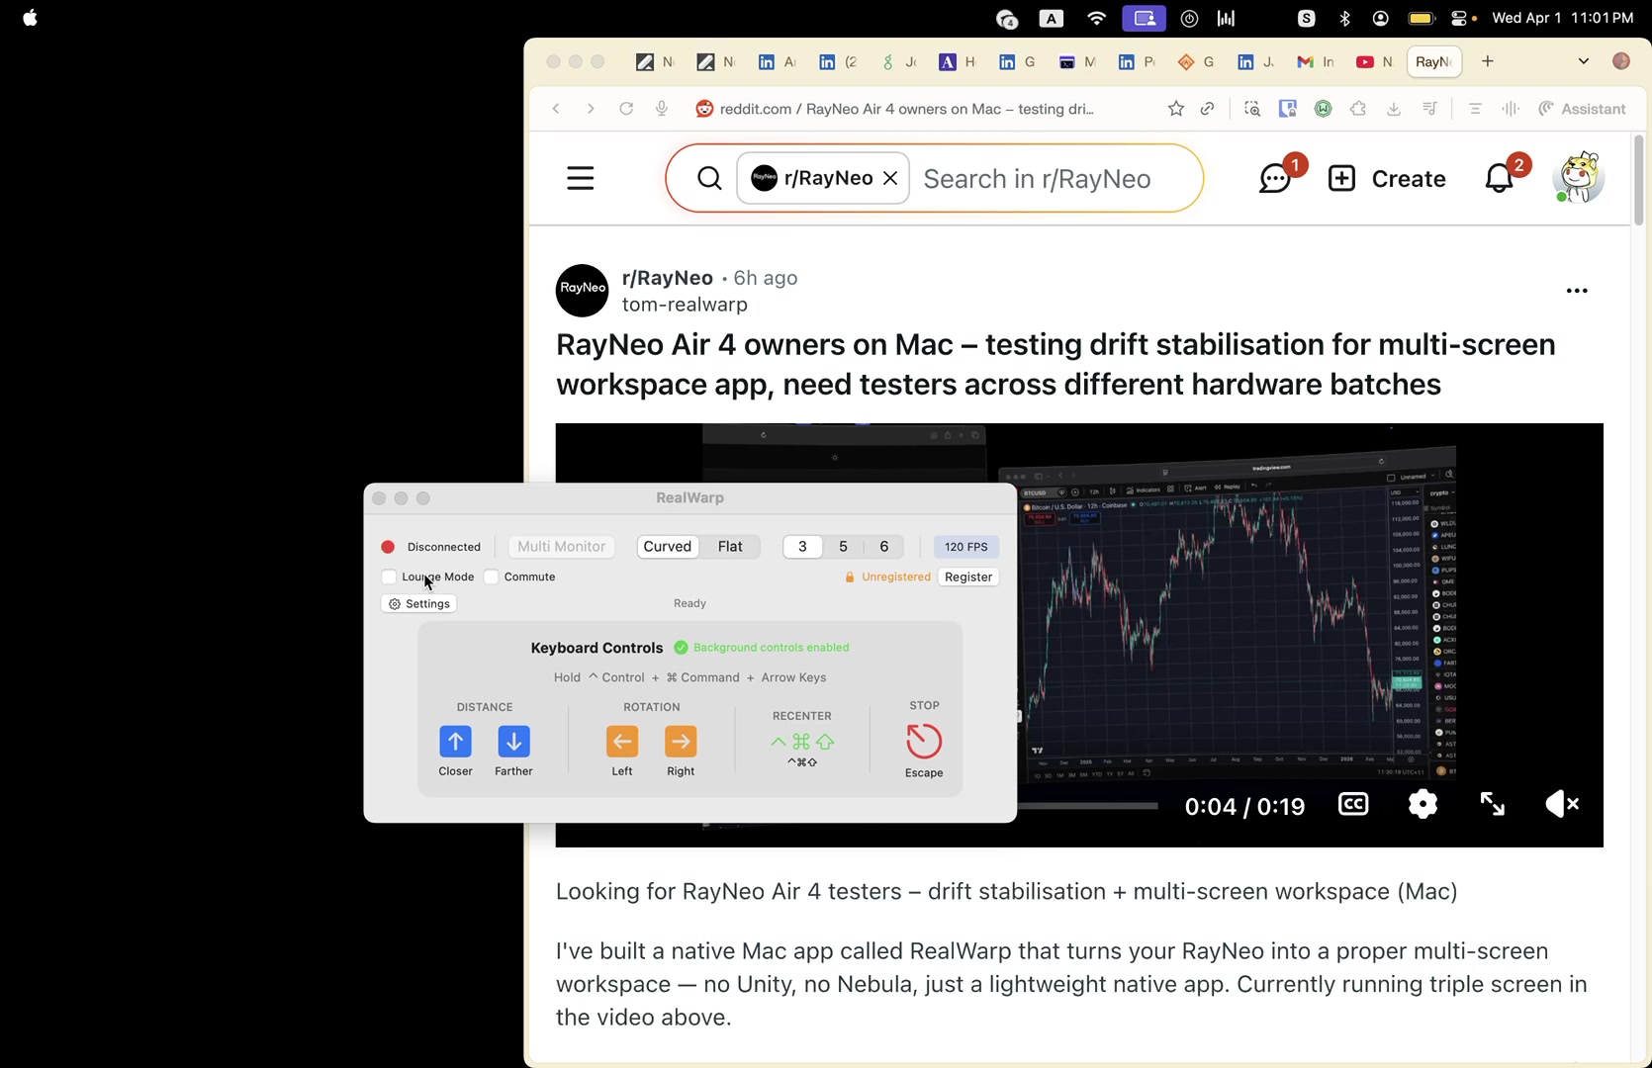
Task: Click the red Stop Escape icon
Action: click(x=924, y=742)
